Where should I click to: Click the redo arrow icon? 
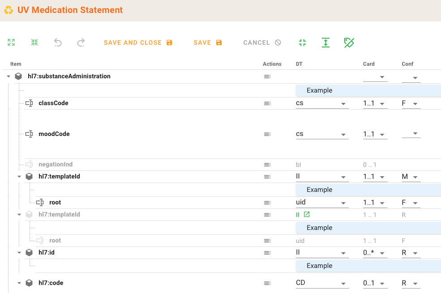(x=81, y=42)
